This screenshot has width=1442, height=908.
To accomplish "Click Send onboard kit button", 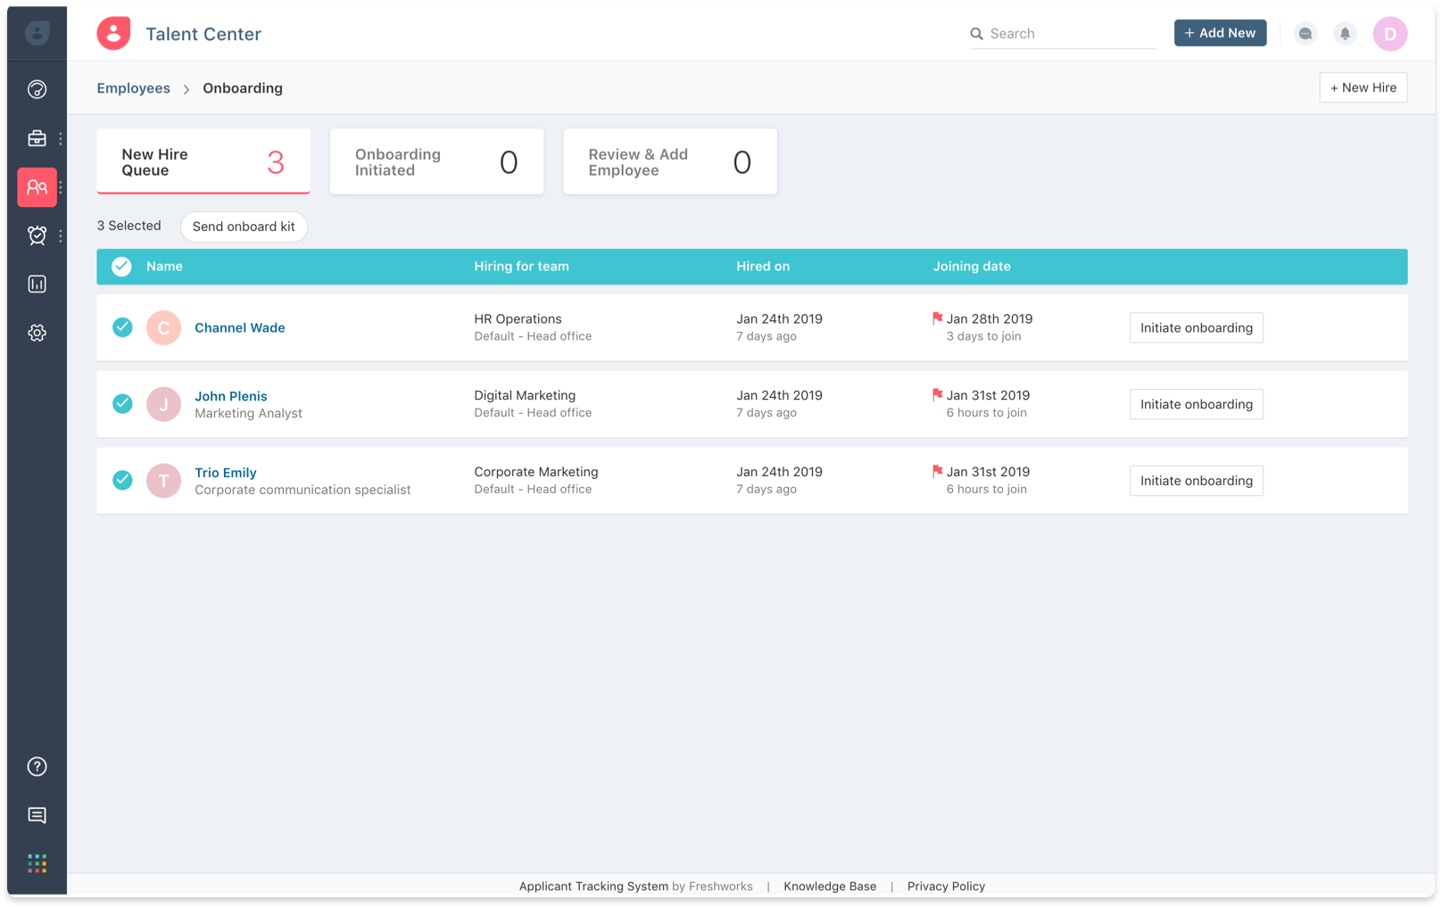I will (244, 227).
